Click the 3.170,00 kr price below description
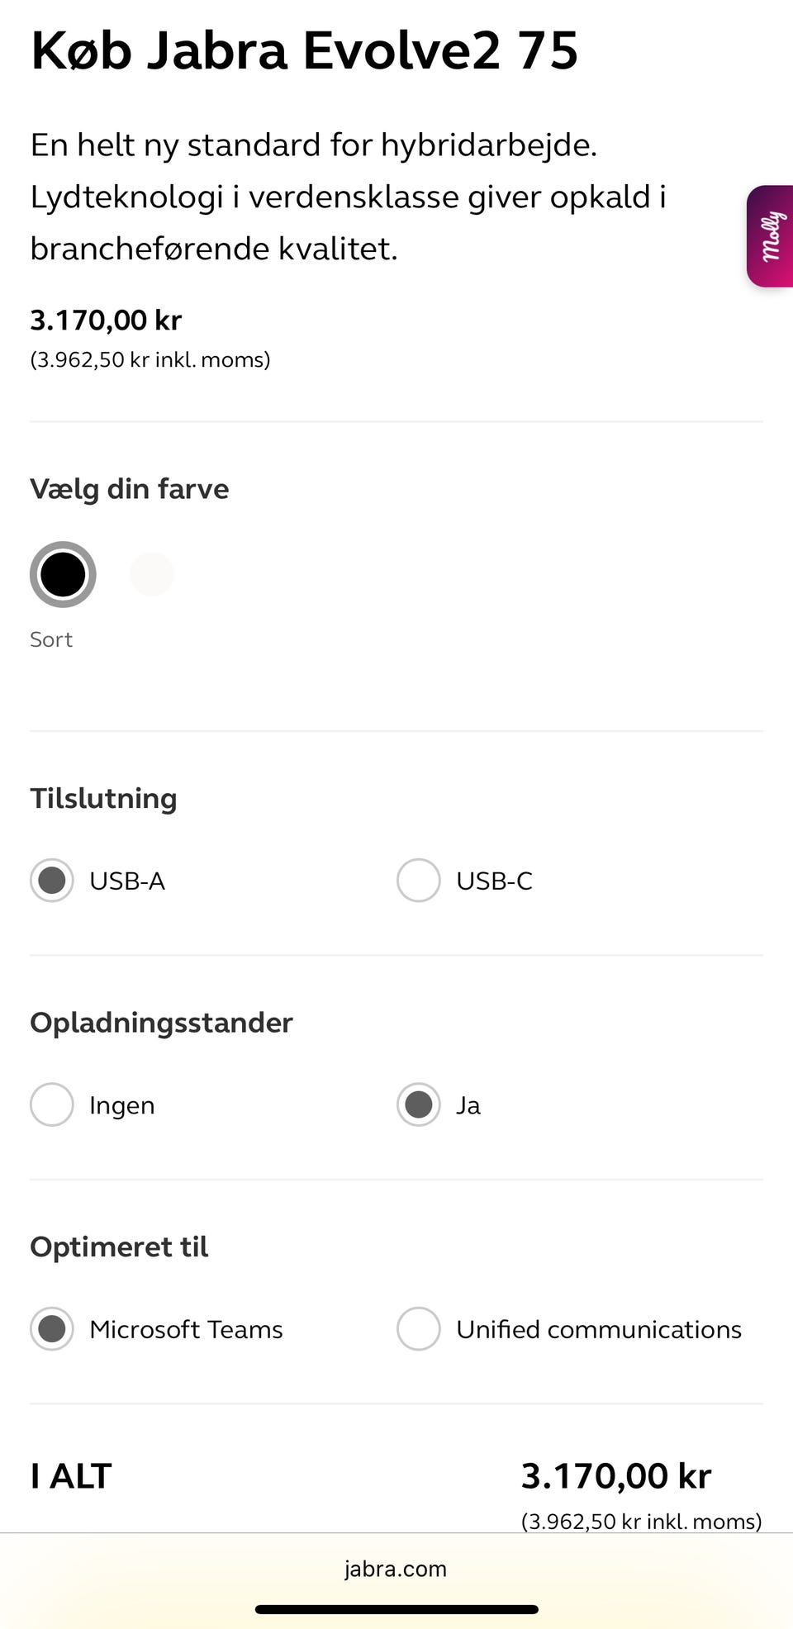 coord(106,320)
